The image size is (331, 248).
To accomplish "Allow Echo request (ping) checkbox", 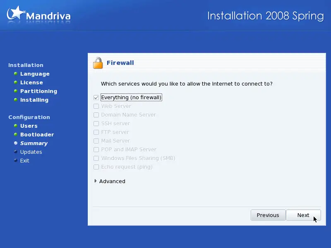I will (96, 167).
